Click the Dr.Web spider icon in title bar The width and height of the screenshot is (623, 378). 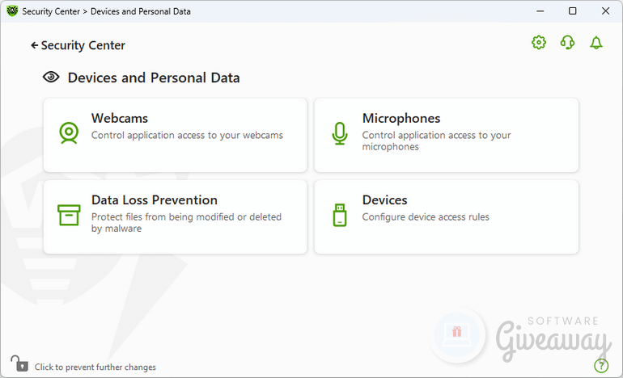click(x=12, y=10)
